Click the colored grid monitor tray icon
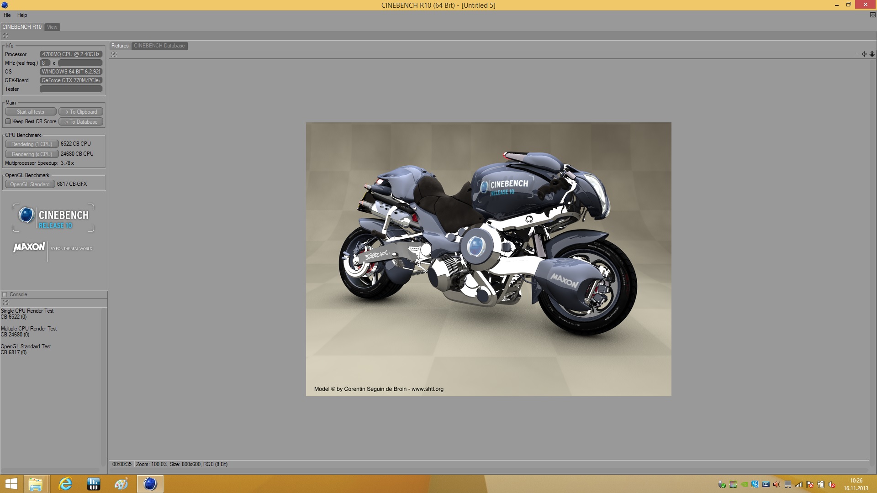 [x=733, y=484]
